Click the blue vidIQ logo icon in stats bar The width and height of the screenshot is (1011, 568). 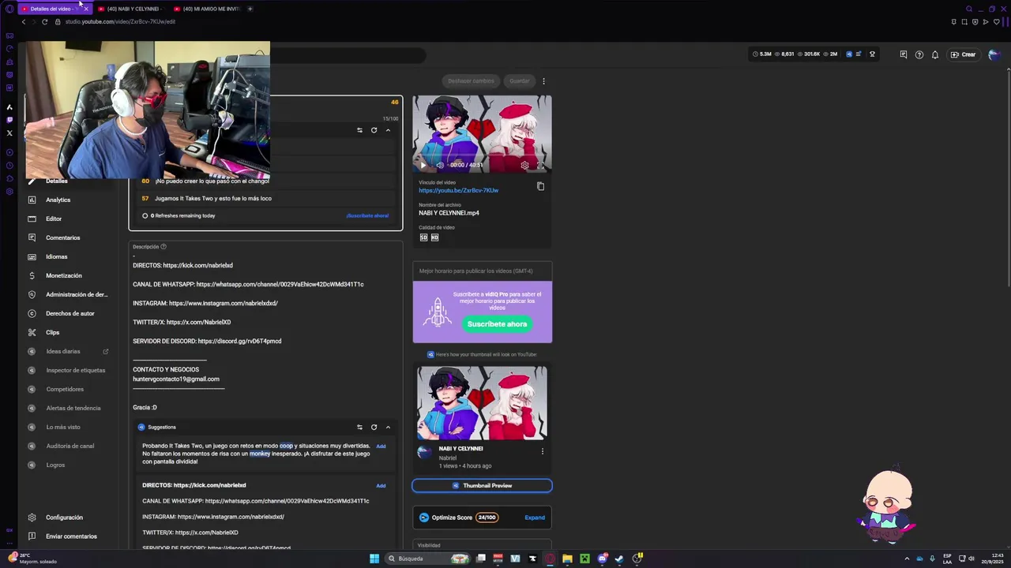tap(849, 54)
